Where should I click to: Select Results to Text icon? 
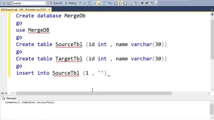click(x=116, y=3)
